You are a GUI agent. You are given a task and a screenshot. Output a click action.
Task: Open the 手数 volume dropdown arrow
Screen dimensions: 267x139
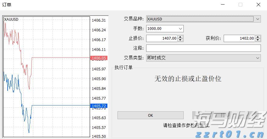(x=180, y=29)
